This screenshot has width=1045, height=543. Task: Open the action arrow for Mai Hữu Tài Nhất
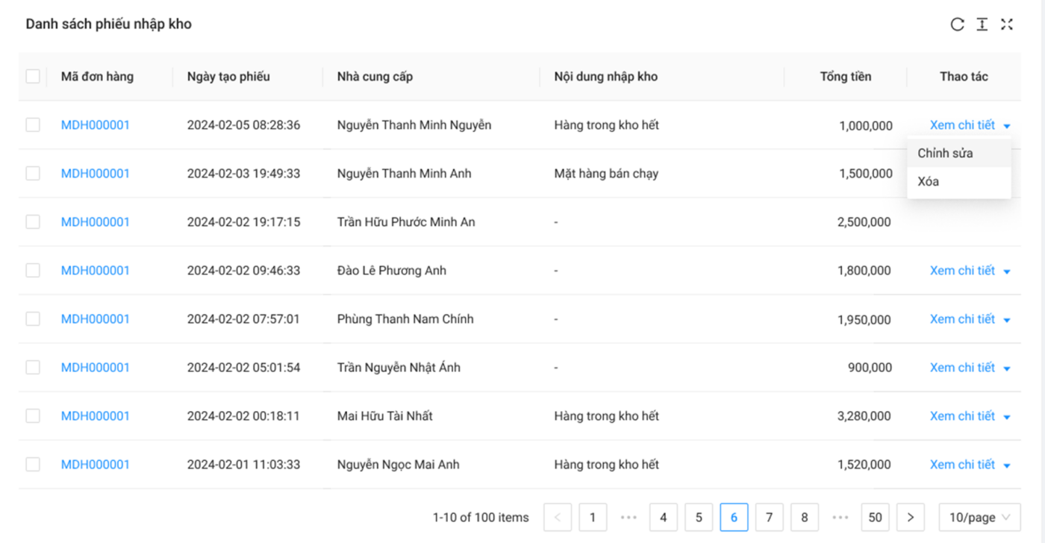[x=1007, y=417]
